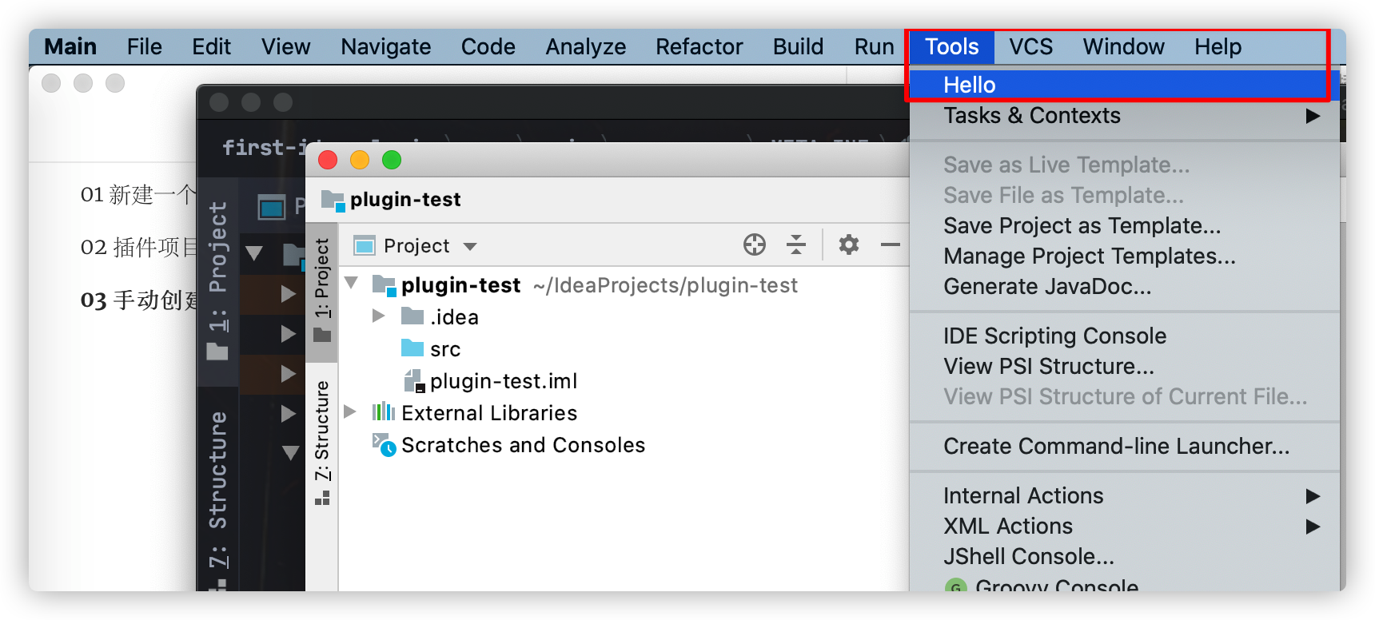
Task: Click the locate/select opened file crosshair icon
Action: pyautogui.click(x=754, y=244)
